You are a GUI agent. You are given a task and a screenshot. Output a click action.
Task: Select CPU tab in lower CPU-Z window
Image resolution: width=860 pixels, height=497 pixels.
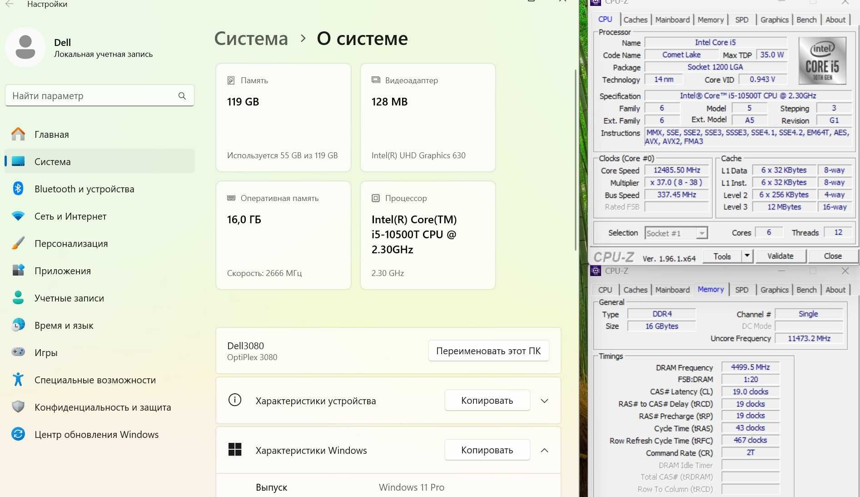tap(605, 290)
